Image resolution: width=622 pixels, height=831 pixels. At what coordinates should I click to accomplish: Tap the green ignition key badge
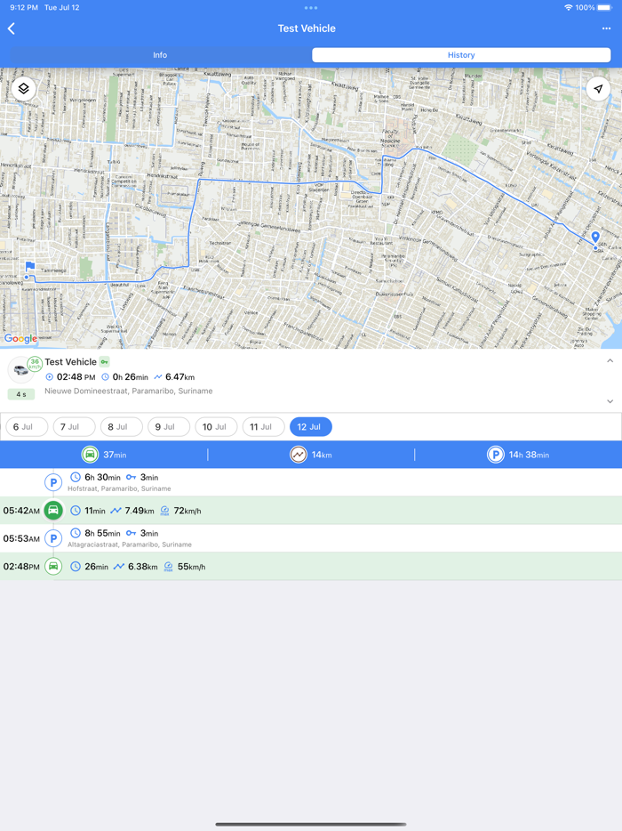click(105, 362)
